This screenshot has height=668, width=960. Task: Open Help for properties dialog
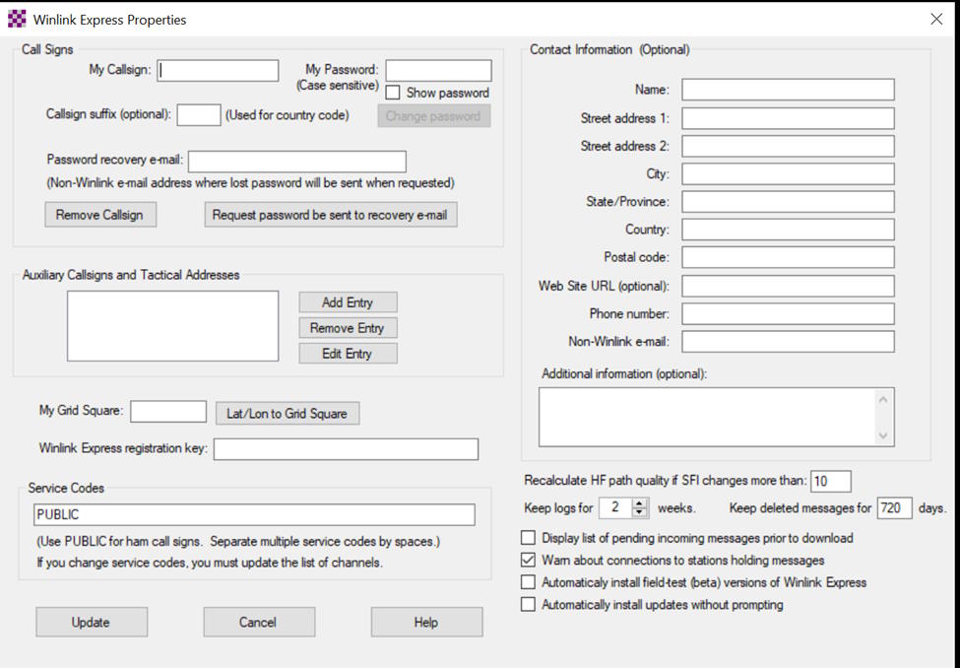click(426, 622)
